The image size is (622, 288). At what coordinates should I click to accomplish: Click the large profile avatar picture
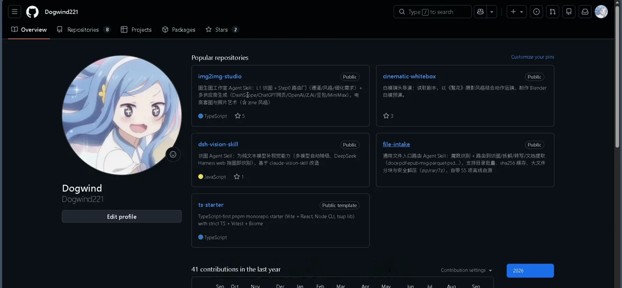(x=122, y=115)
